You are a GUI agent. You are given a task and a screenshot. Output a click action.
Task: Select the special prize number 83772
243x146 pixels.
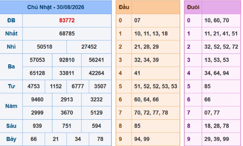[67, 20]
